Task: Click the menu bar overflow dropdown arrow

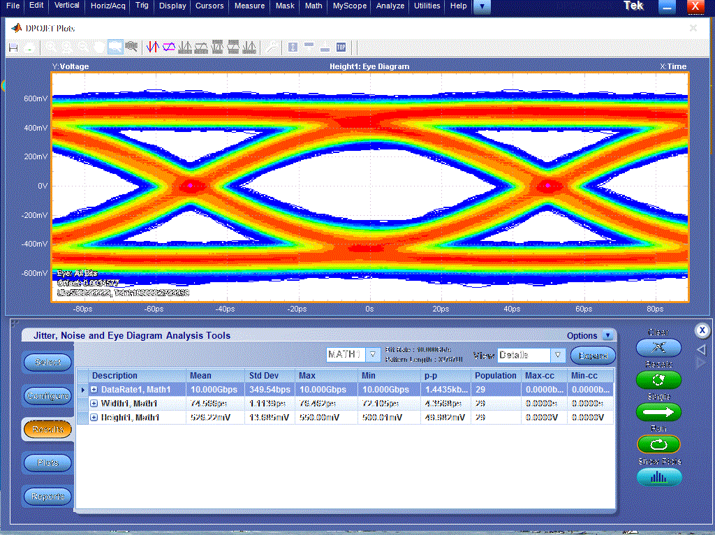Action: point(482,6)
